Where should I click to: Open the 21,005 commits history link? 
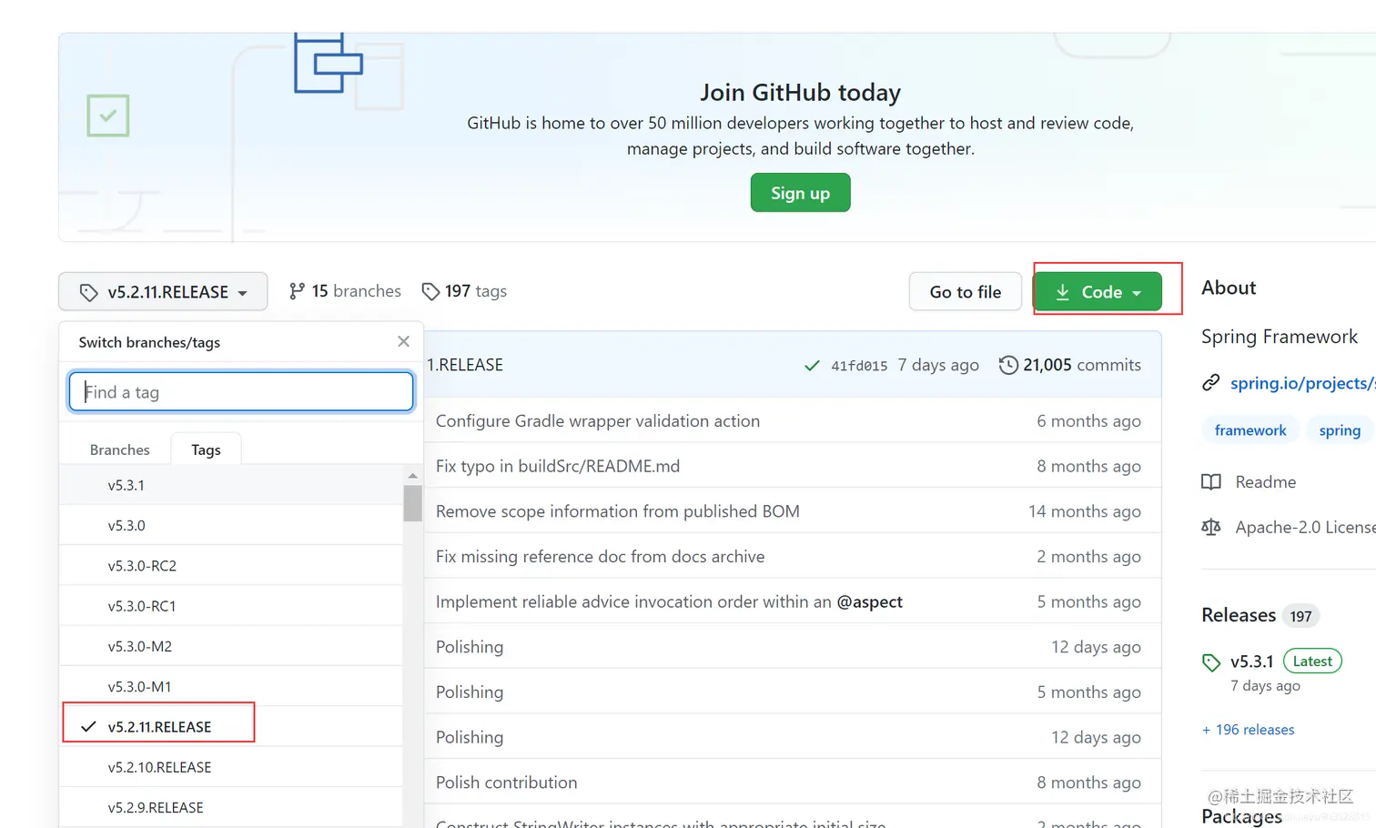[x=1070, y=365]
